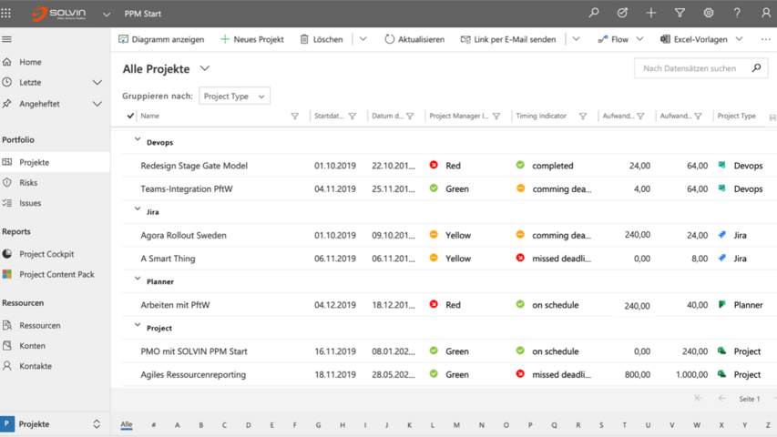This screenshot has height=437, width=777.
Task: Toggle the select-all checkmark in grid header
Action: (130, 117)
